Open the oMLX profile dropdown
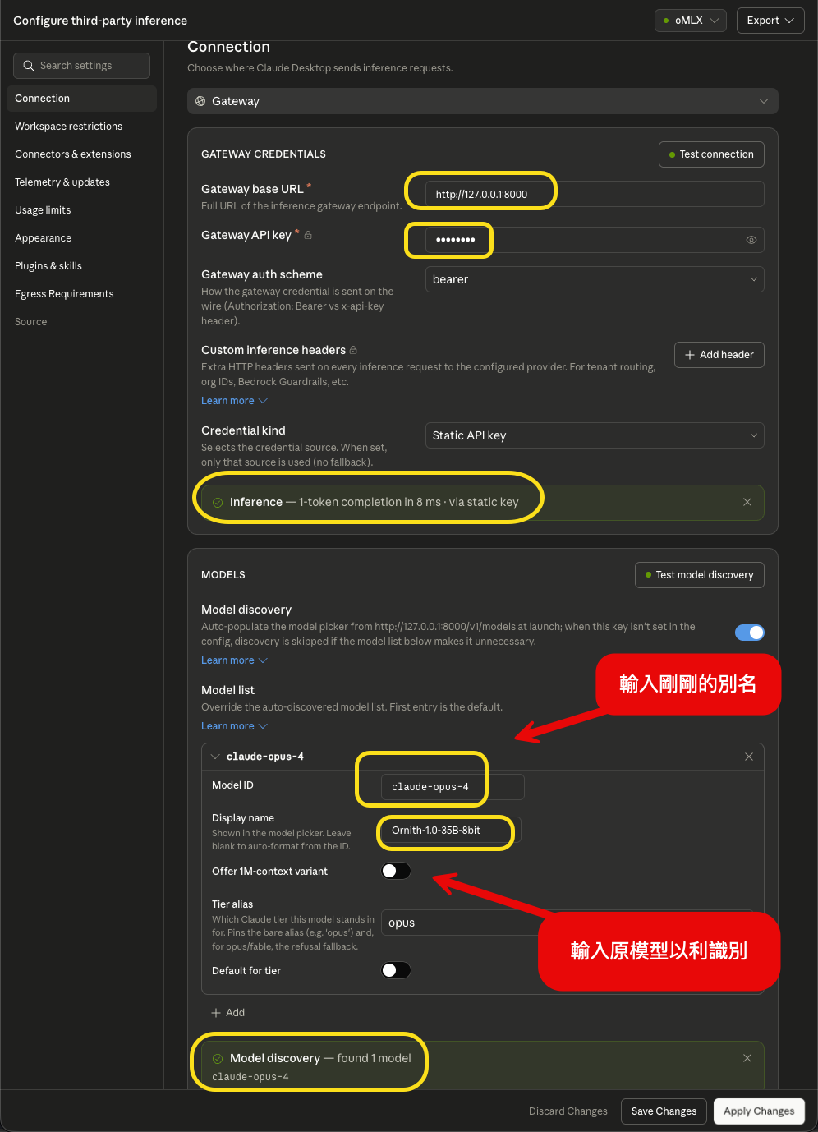The height and width of the screenshot is (1132, 818). 691,21
